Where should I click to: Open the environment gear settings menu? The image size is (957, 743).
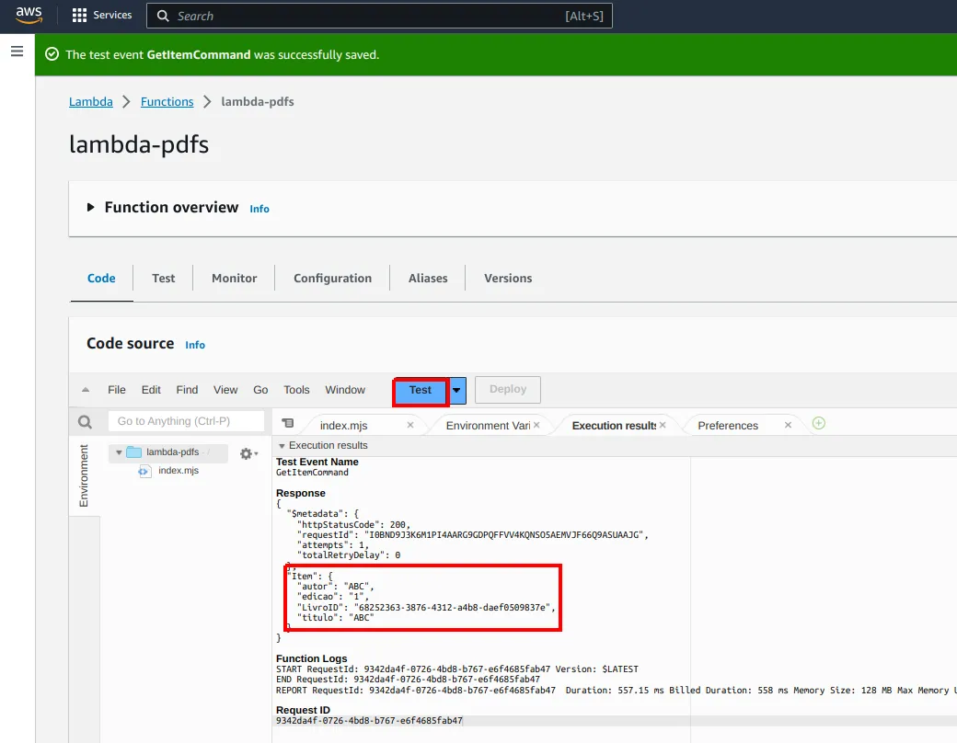pyautogui.click(x=248, y=453)
